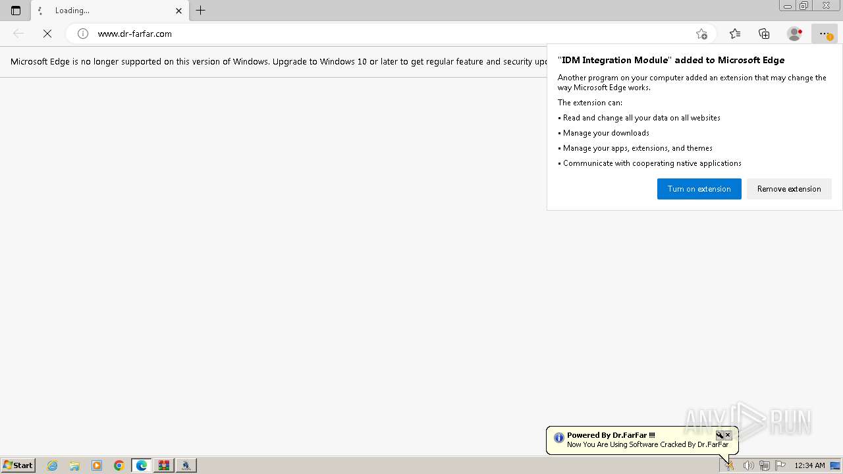The height and width of the screenshot is (474, 843).
Task: Launch Internet Explorer from taskbar
Action: tap(53, 465)
